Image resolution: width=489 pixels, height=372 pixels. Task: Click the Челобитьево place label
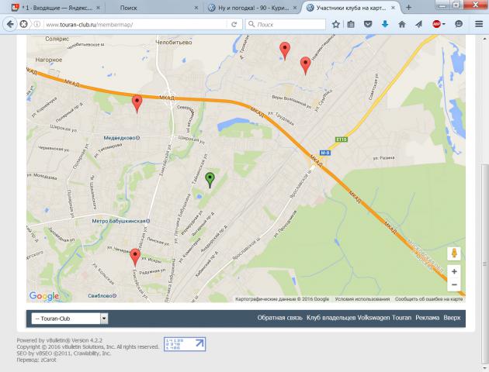173,42
